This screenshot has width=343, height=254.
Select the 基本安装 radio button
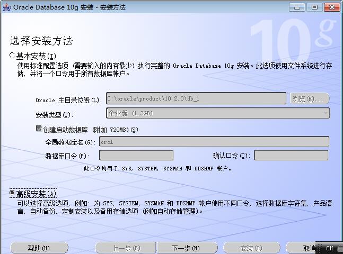click(x=12, y=56)
